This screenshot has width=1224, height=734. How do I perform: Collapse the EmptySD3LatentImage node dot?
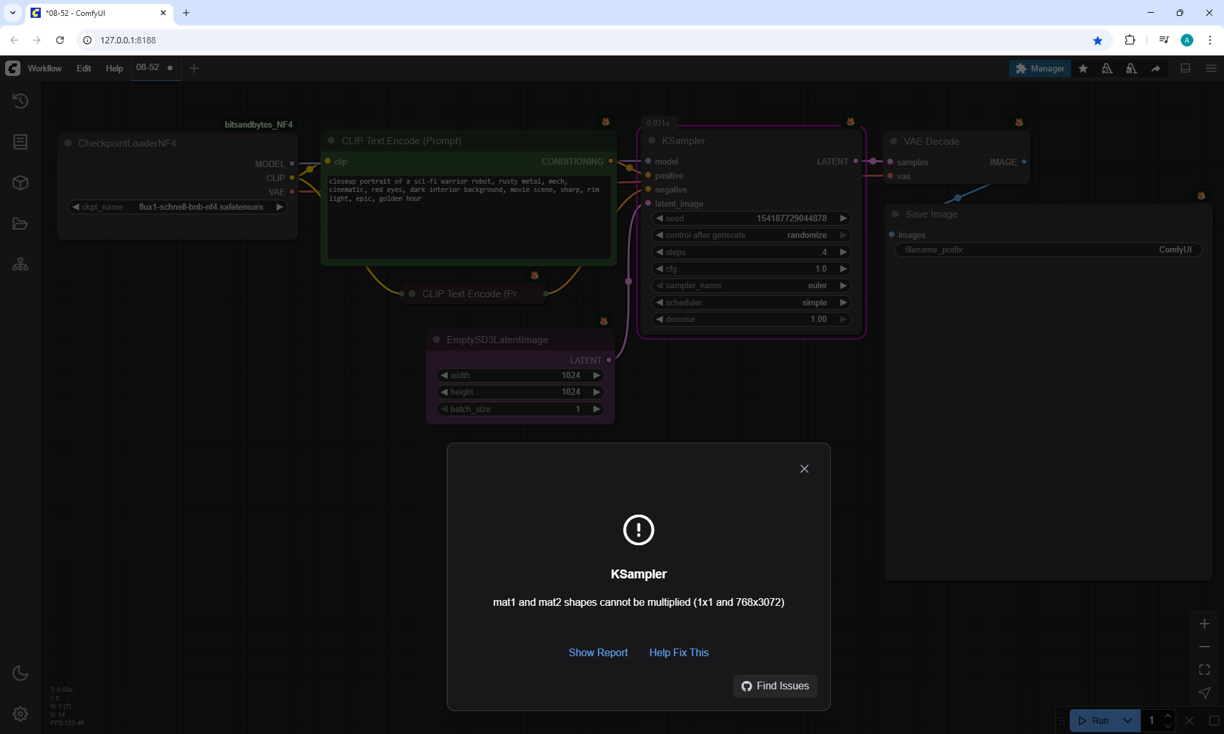pos(436,340)
